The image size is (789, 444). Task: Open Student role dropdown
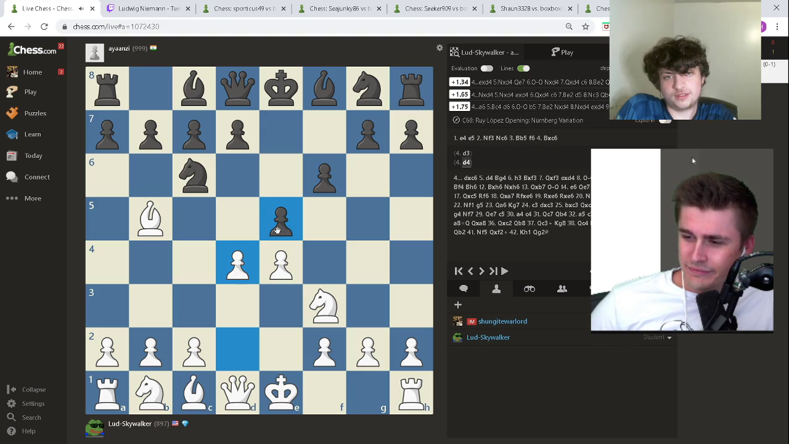pos(657,337)
